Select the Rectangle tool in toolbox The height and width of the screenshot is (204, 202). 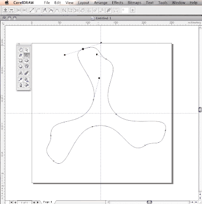coord(21,61)
